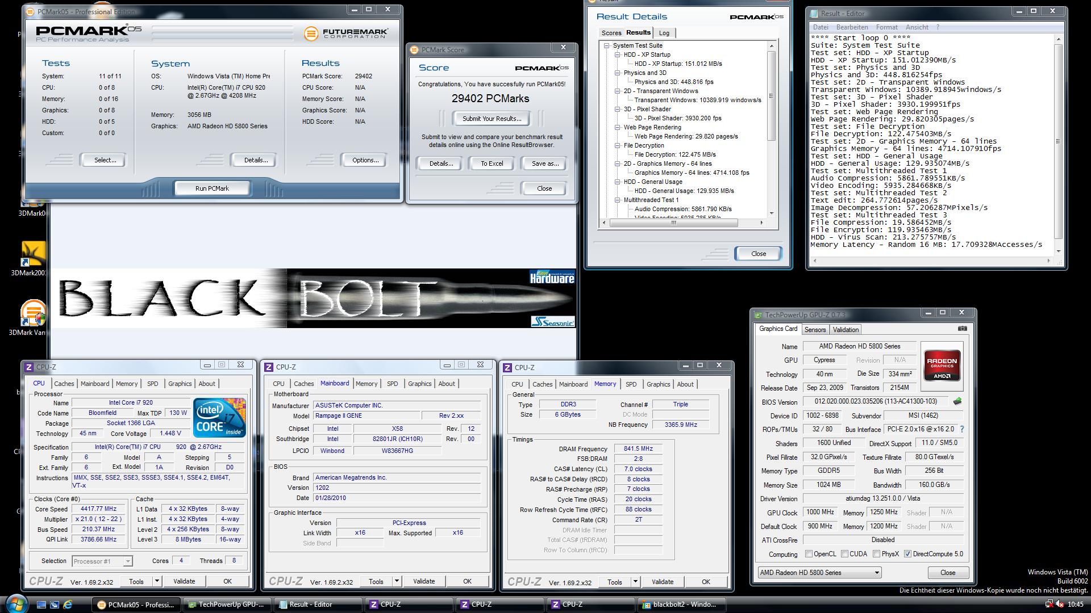Collapse the 2D - Transparent Windows node
1091x613 pixels.
point(618,91)
